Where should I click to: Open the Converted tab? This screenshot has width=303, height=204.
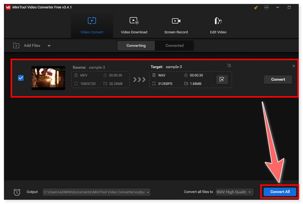(174, 46)
